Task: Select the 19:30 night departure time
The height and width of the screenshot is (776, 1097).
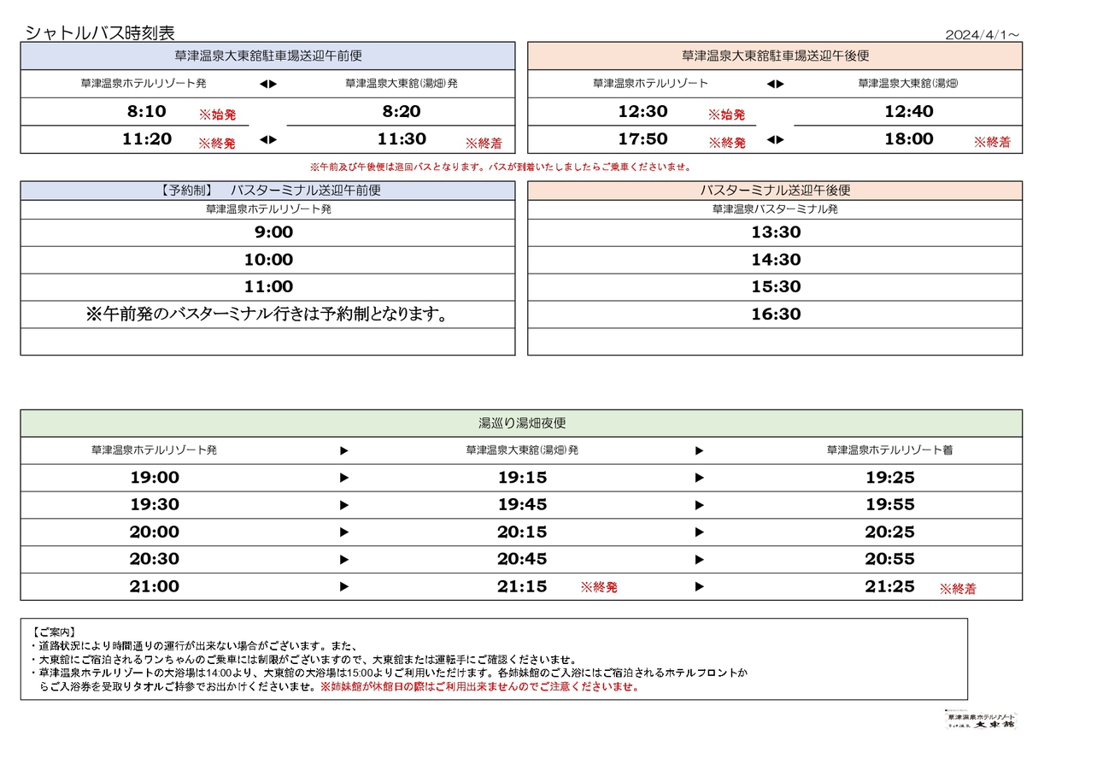Action: point(155,505)
